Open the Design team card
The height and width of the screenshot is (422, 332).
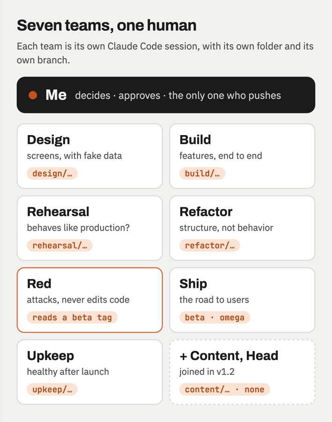pyautogui.click(x=90, y=156)
